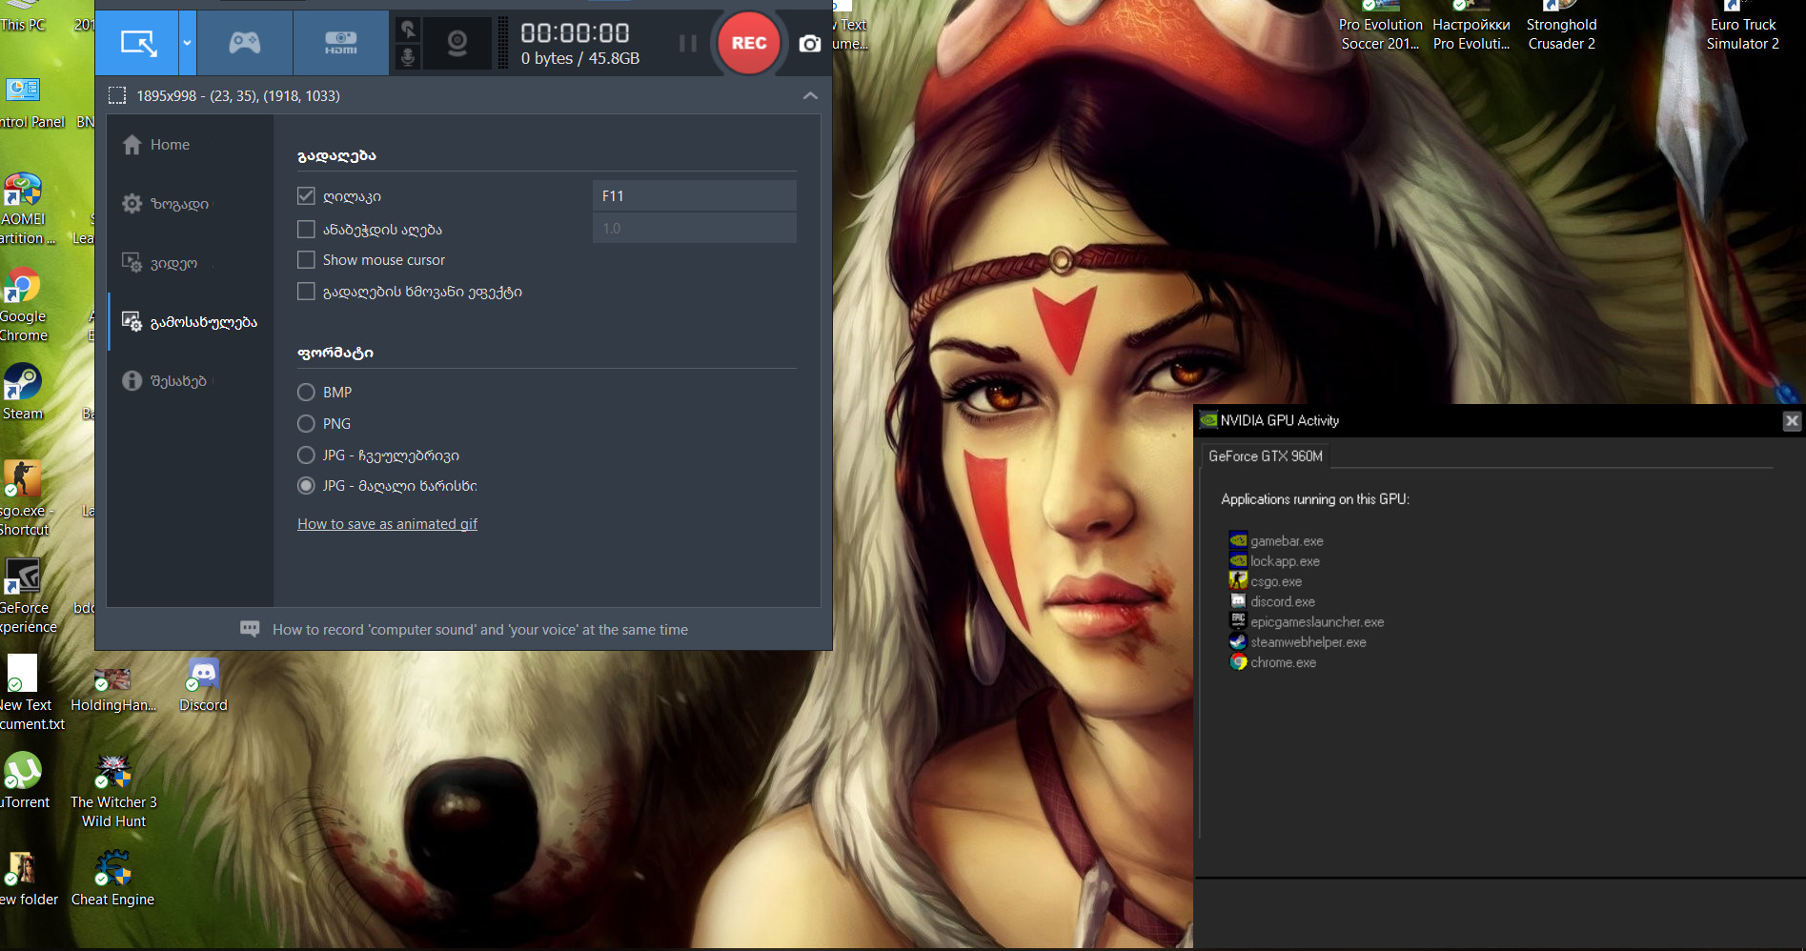This screenshot has height=951, width=1806.
Task: Select the BMP format radio button
Action: pyautogui.click(x=306, y=393)
